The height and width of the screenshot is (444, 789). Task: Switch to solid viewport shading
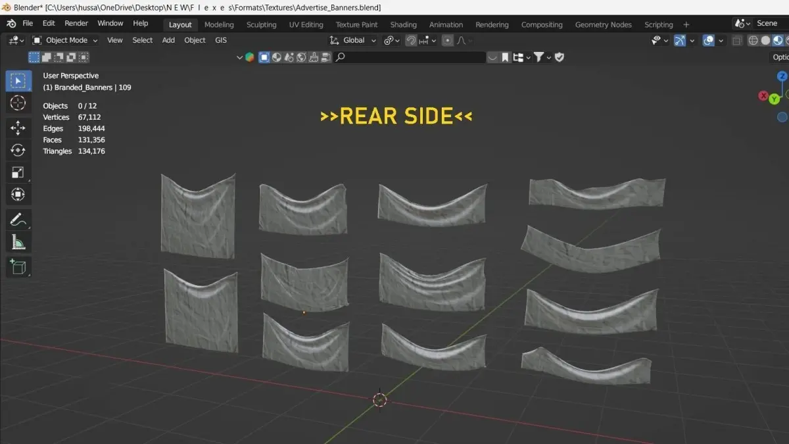[x=765, y=40]
